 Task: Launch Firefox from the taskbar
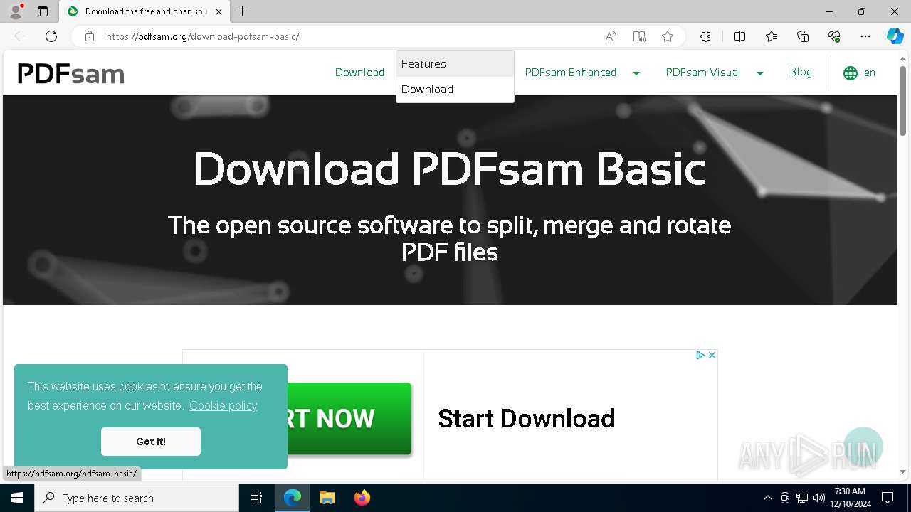[x=362, y=498]
